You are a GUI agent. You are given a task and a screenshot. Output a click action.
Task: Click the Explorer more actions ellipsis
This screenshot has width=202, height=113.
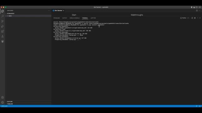point(49,11)
